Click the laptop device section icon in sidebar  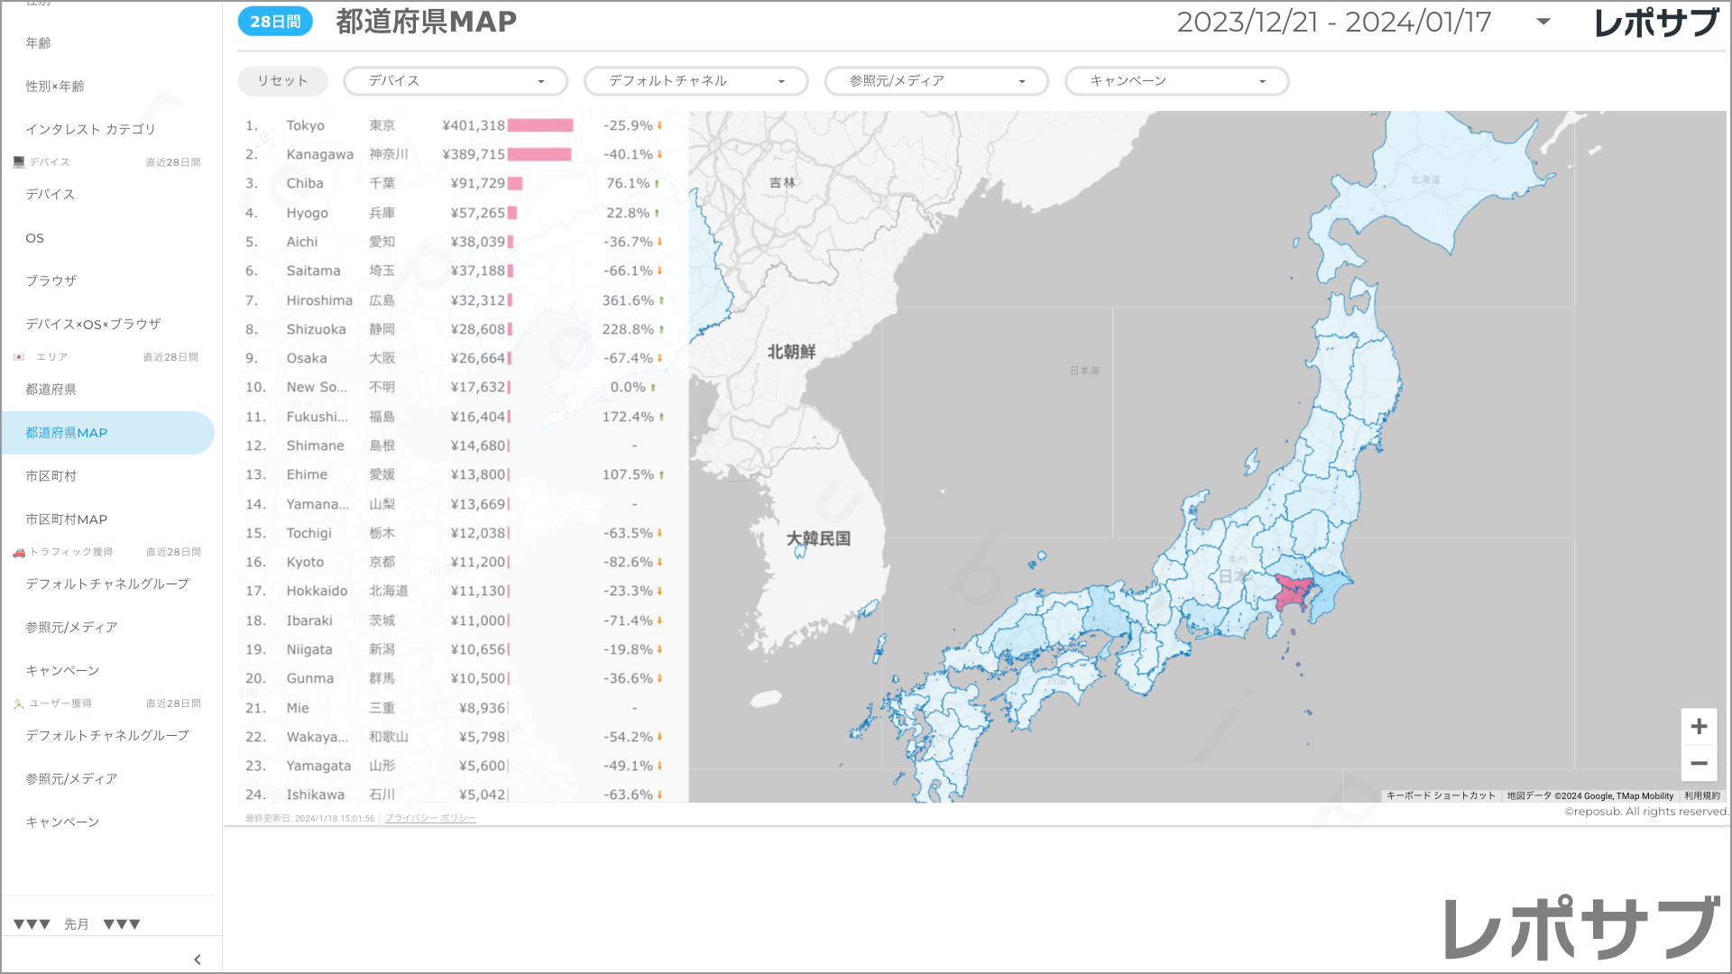click(19, 162)
